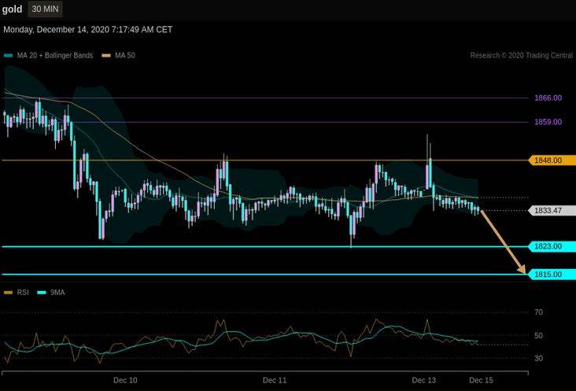Click the grey 1833.47 current price tag
The height and width of the screenshot is (391, 576).
click(552, 211)
